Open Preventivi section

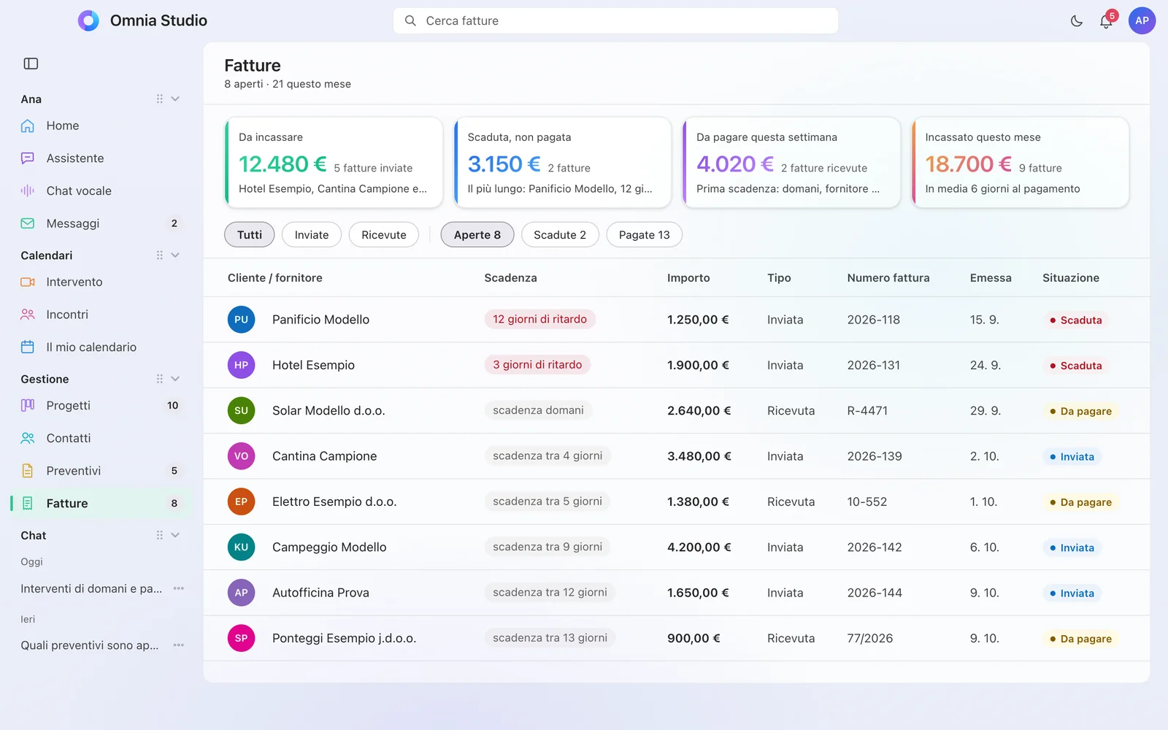[101, 471]
